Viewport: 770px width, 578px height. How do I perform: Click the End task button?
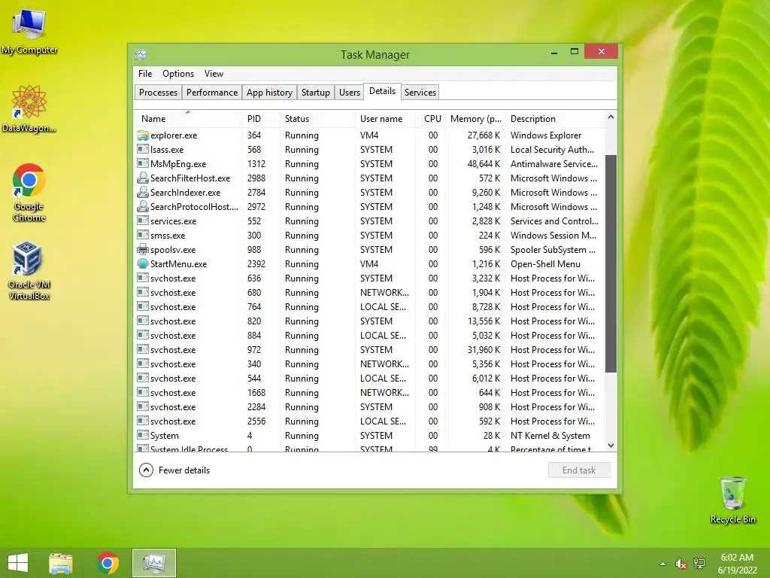[x=579, y=470]
